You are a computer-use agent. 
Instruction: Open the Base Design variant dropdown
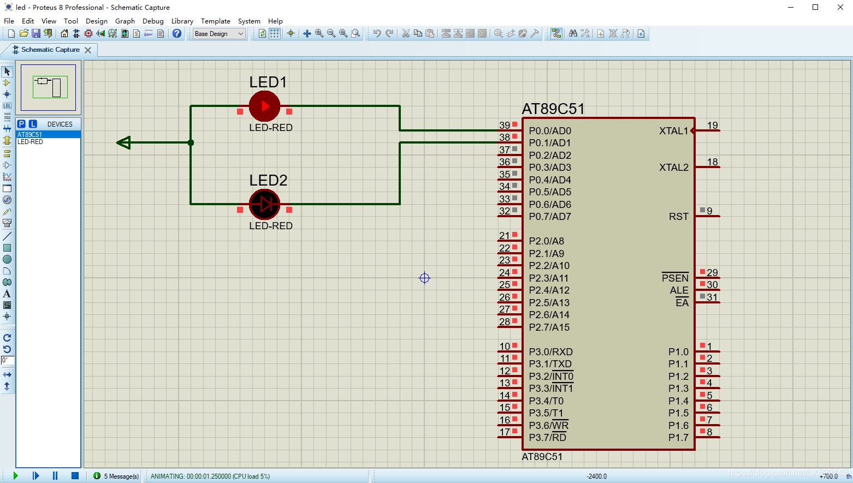coord(219,33)
